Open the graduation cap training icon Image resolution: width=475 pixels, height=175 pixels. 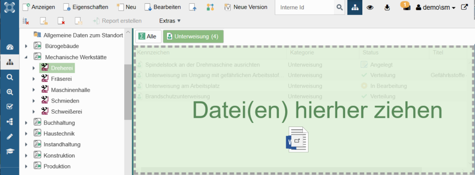[x=10, y=151]
